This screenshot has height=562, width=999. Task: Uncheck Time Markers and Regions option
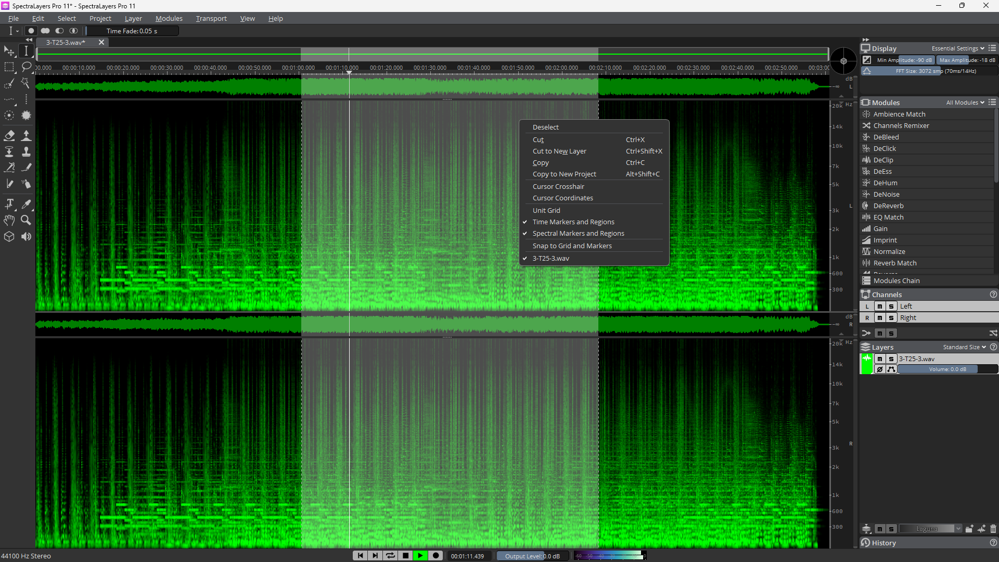(573, 222)
